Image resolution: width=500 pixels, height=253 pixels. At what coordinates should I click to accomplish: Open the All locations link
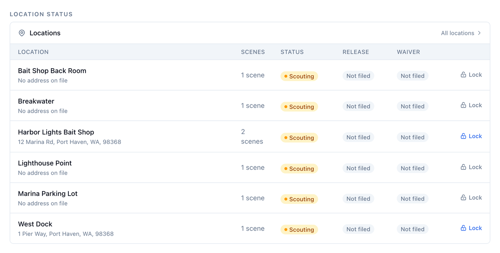(461, 33)
